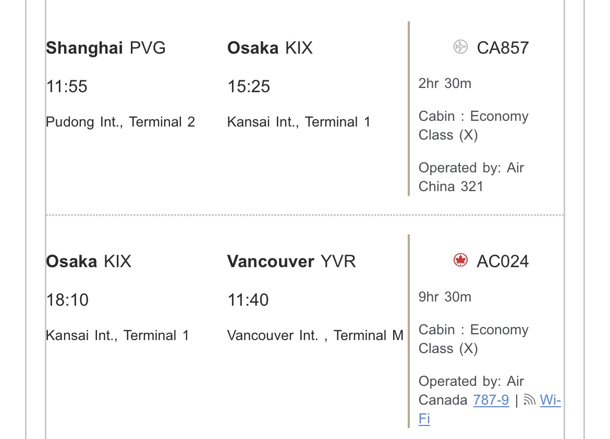The width and height of the screenshot is (610, 439).
Task: Click the 11:40 Vancouver arrival time
Action: click(248, 300)
